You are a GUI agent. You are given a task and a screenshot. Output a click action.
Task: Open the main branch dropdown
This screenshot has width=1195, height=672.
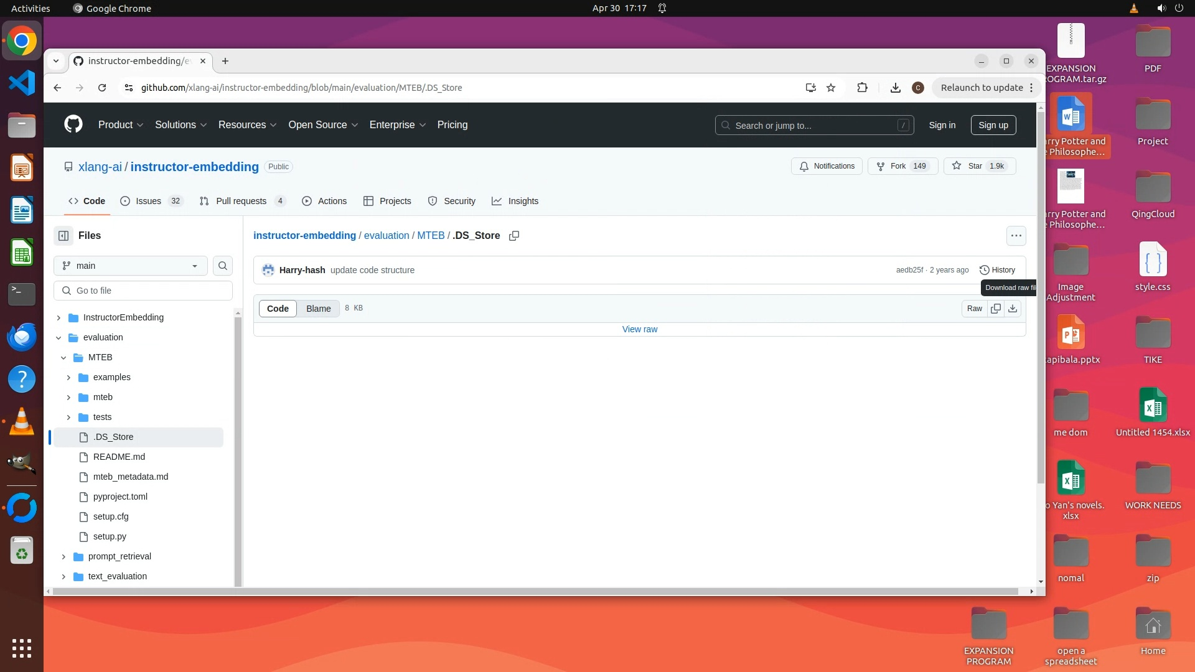(x=130, y=266)
